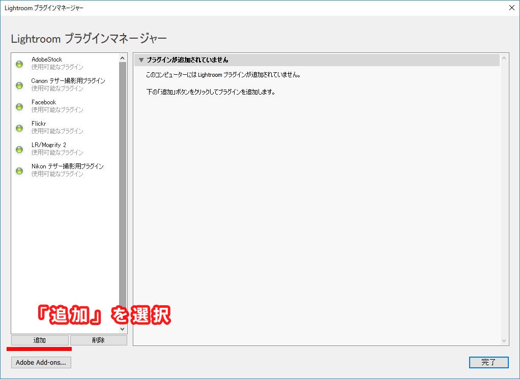This screenshot has width=520, height=379.
Task: Click the Flickr plugin status indicator icon
Action: tap(19, 128)
